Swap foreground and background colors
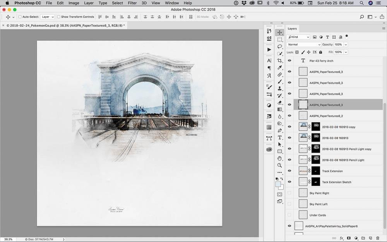Screen dimensions: 387x242 (282, 179)
